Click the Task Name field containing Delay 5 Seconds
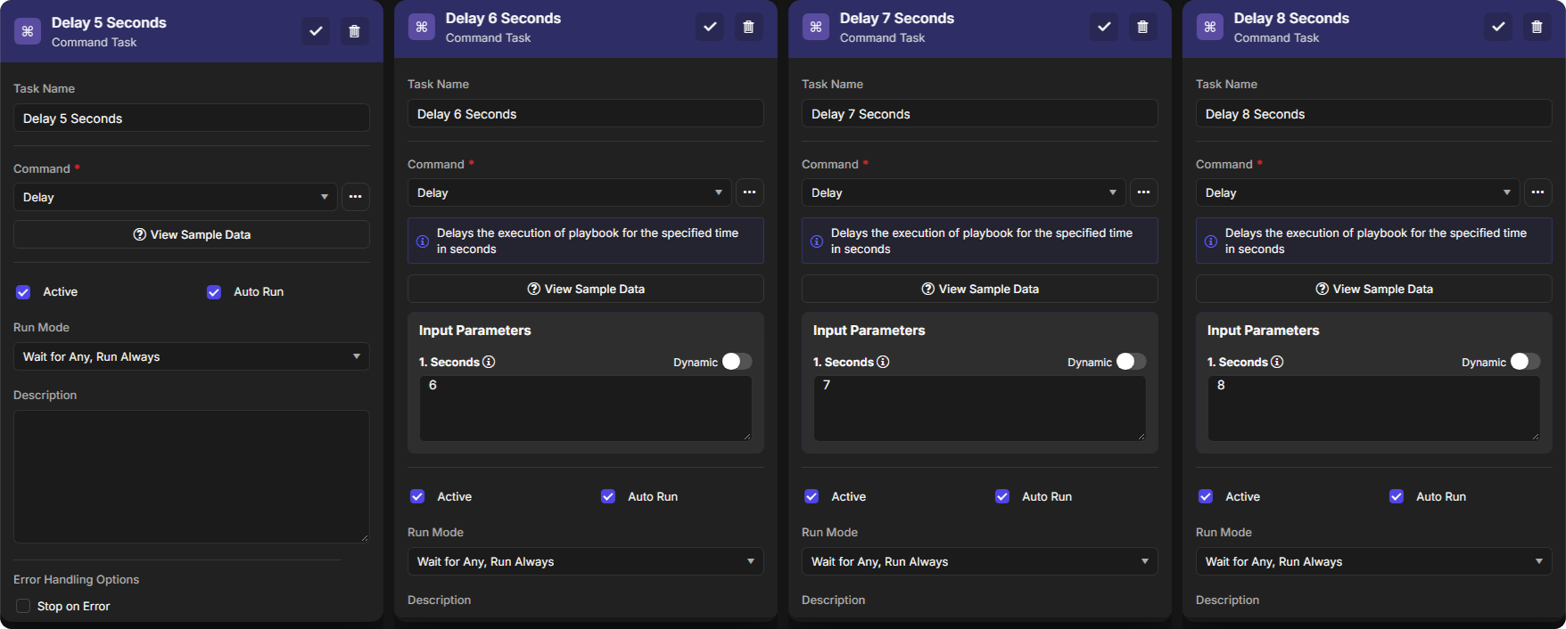This screenshot has width=1566, height=629. click(x=192, y=118)
